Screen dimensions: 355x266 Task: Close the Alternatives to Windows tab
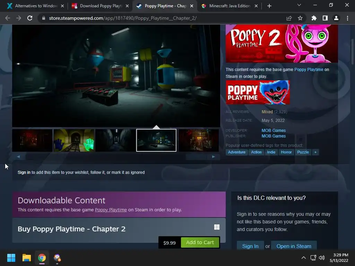coord(62,6)
